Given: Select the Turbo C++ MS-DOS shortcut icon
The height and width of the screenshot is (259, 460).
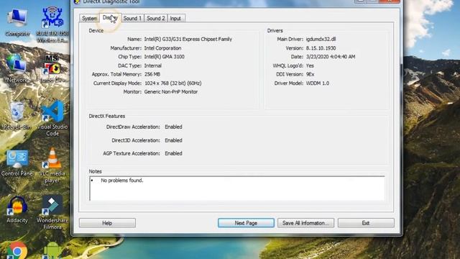Looking at the screenshot, I should [x=52, y=68].
